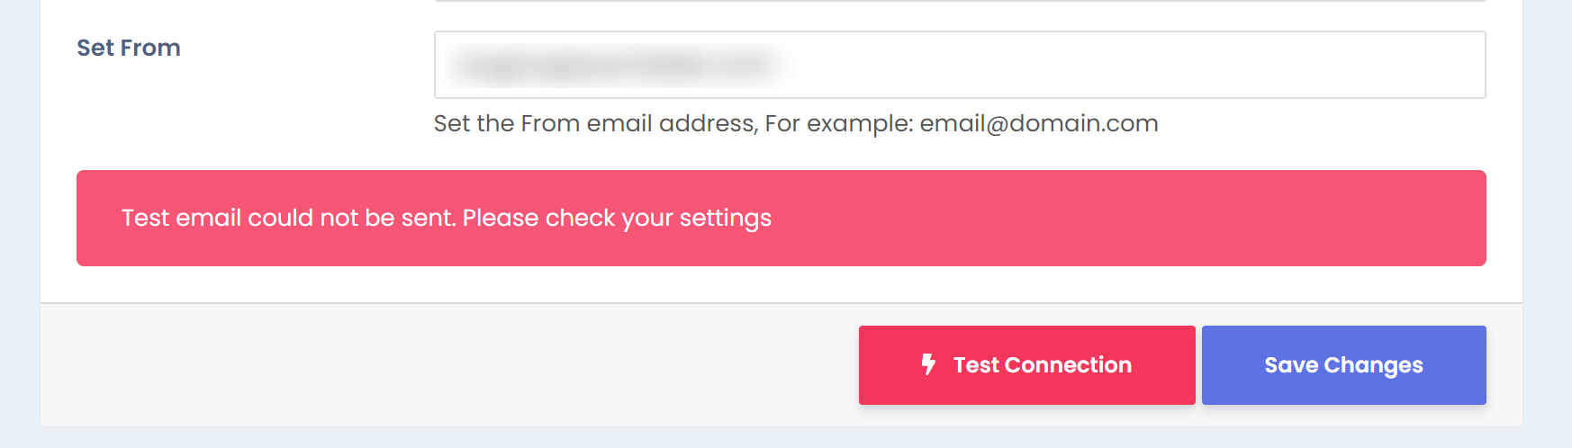Viewport: 1572px width, 448px height.
Task: Click 'Set the From email address' hint text
Action: [595, 123]
